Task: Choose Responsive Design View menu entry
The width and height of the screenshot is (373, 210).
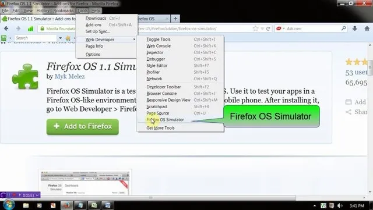Action: click(168, 100)
